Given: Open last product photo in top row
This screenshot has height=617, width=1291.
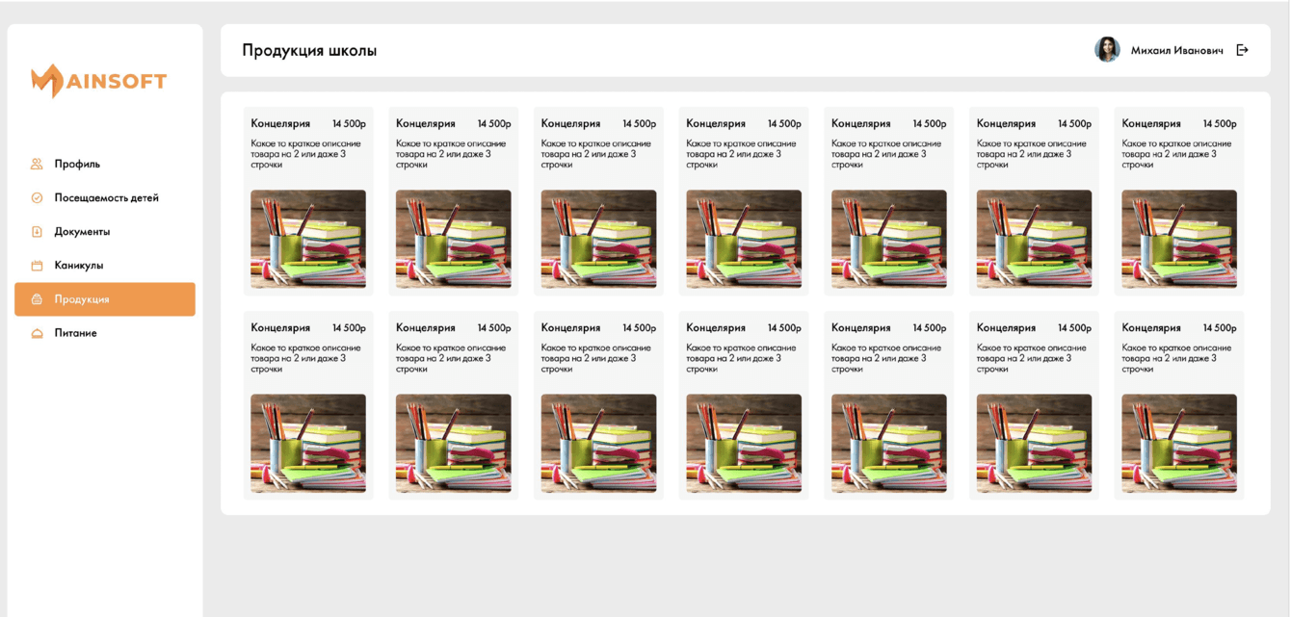Looking at the screenshot, I should (x=1179, y=239).
